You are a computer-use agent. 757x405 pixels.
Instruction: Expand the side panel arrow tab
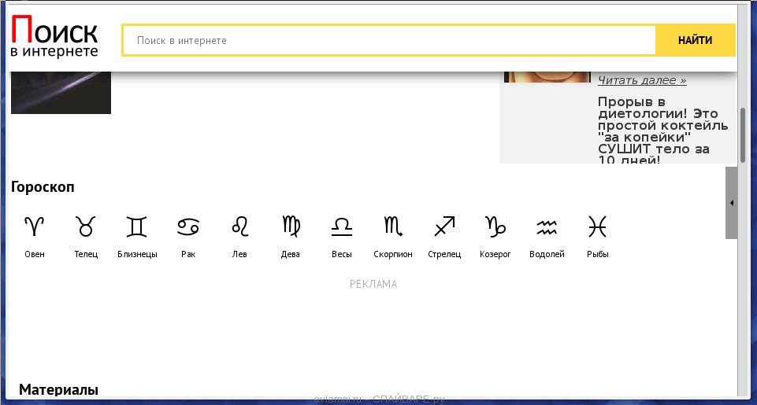click(x=732, y=203)
